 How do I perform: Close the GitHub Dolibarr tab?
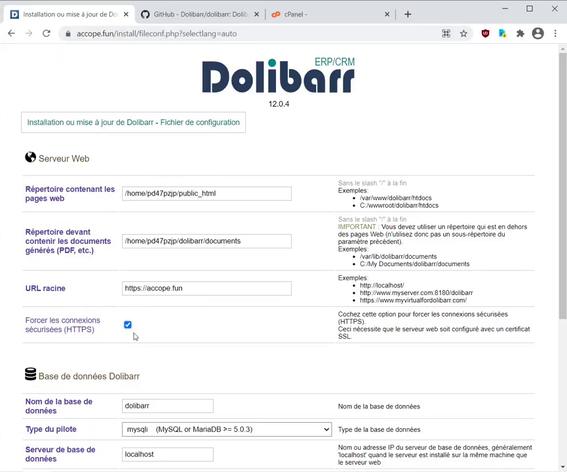tap(256, 14)
